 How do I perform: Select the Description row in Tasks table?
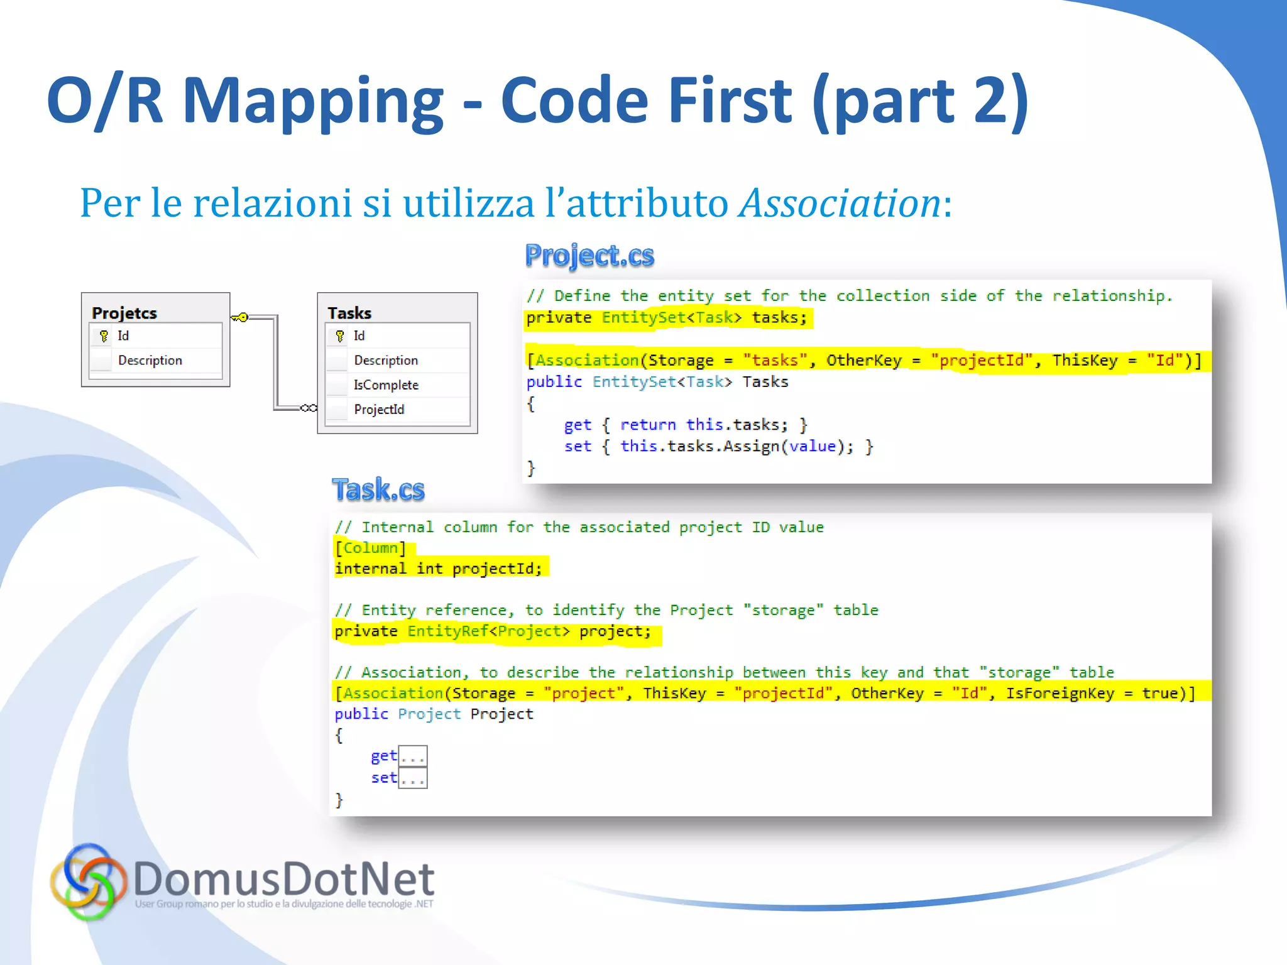(398, 360)
